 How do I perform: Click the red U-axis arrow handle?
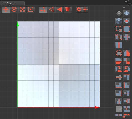click(x=97, y=107)
